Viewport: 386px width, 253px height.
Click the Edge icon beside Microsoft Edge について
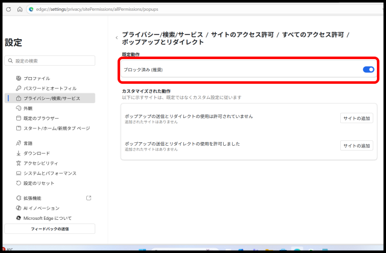19,218
